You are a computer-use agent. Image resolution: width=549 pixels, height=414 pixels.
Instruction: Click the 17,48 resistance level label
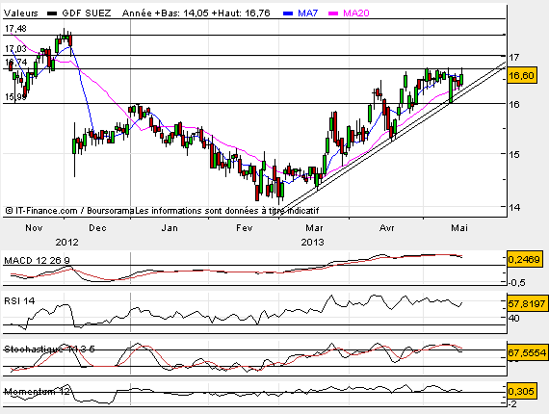click(15, 29)
